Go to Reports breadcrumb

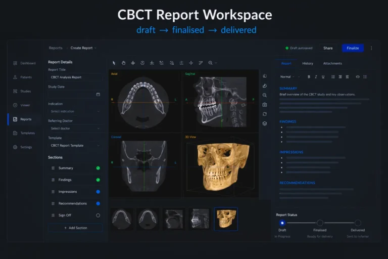pos(56,48)
